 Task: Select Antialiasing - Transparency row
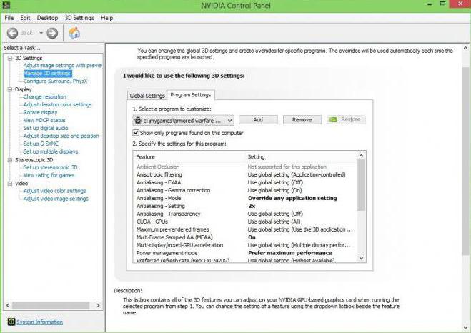click(245, 214)
